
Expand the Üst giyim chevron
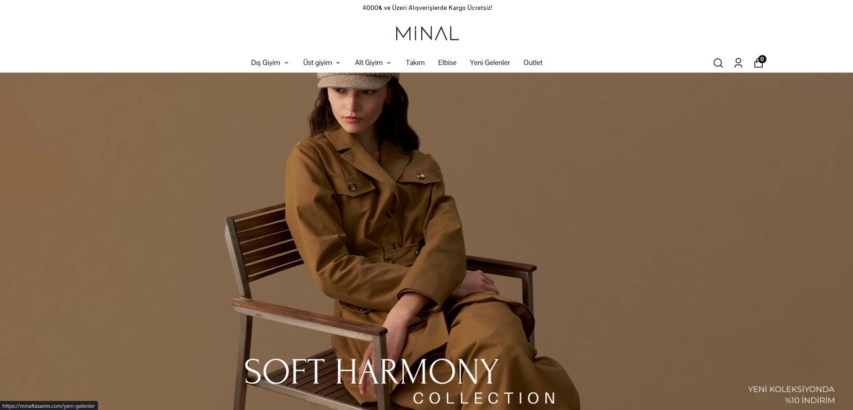tap(338, 63)
